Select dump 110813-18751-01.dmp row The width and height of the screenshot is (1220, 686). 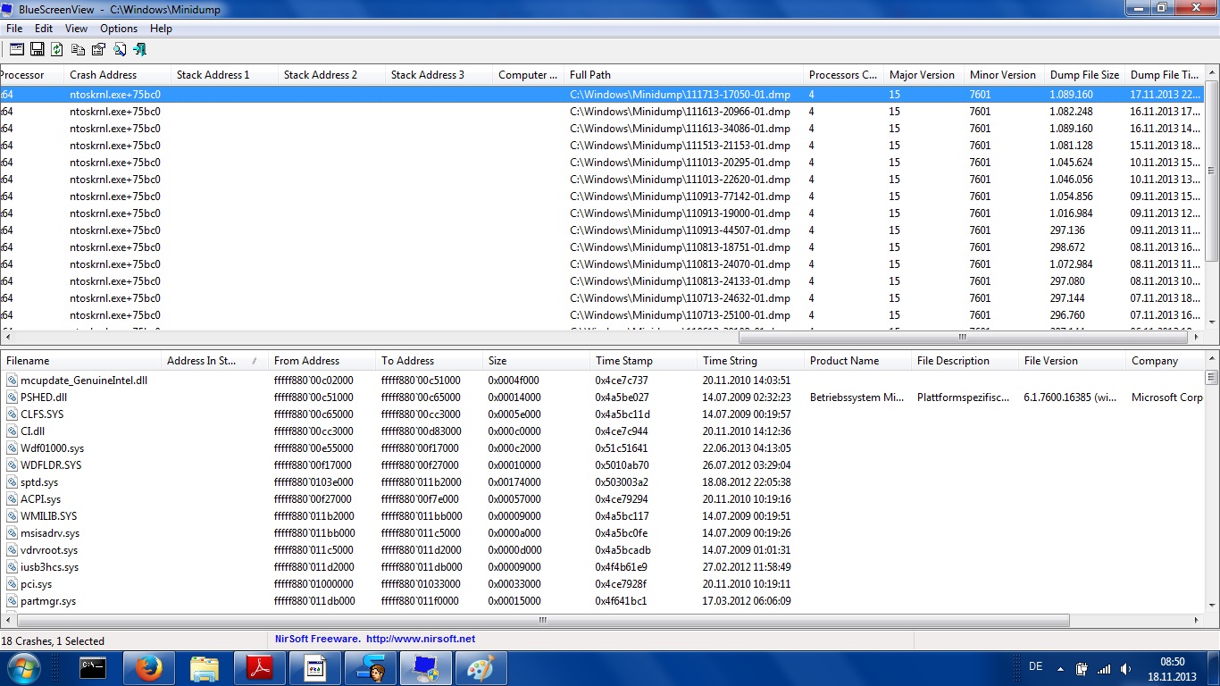point(602,247)
